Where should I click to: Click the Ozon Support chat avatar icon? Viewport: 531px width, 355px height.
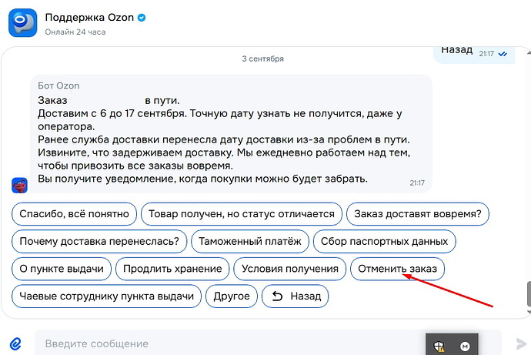pos(22,22)
